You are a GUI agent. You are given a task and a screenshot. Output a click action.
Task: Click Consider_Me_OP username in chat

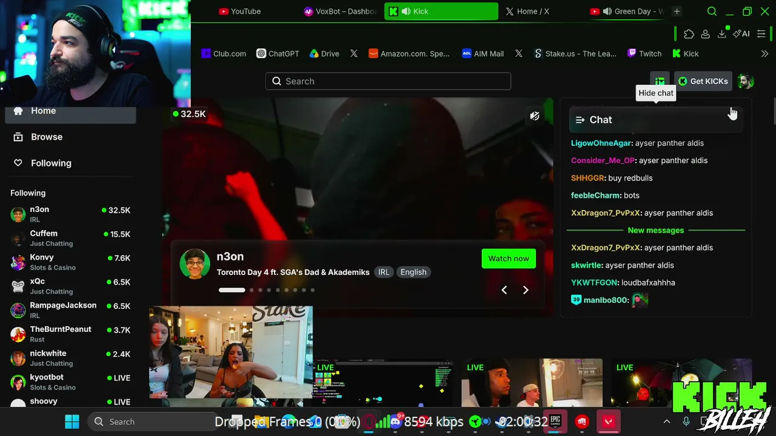point(603,160)
